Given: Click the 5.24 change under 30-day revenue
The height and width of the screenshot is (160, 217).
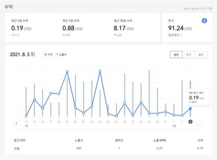Looking at the screenshot, I should (x=118, y=35).
